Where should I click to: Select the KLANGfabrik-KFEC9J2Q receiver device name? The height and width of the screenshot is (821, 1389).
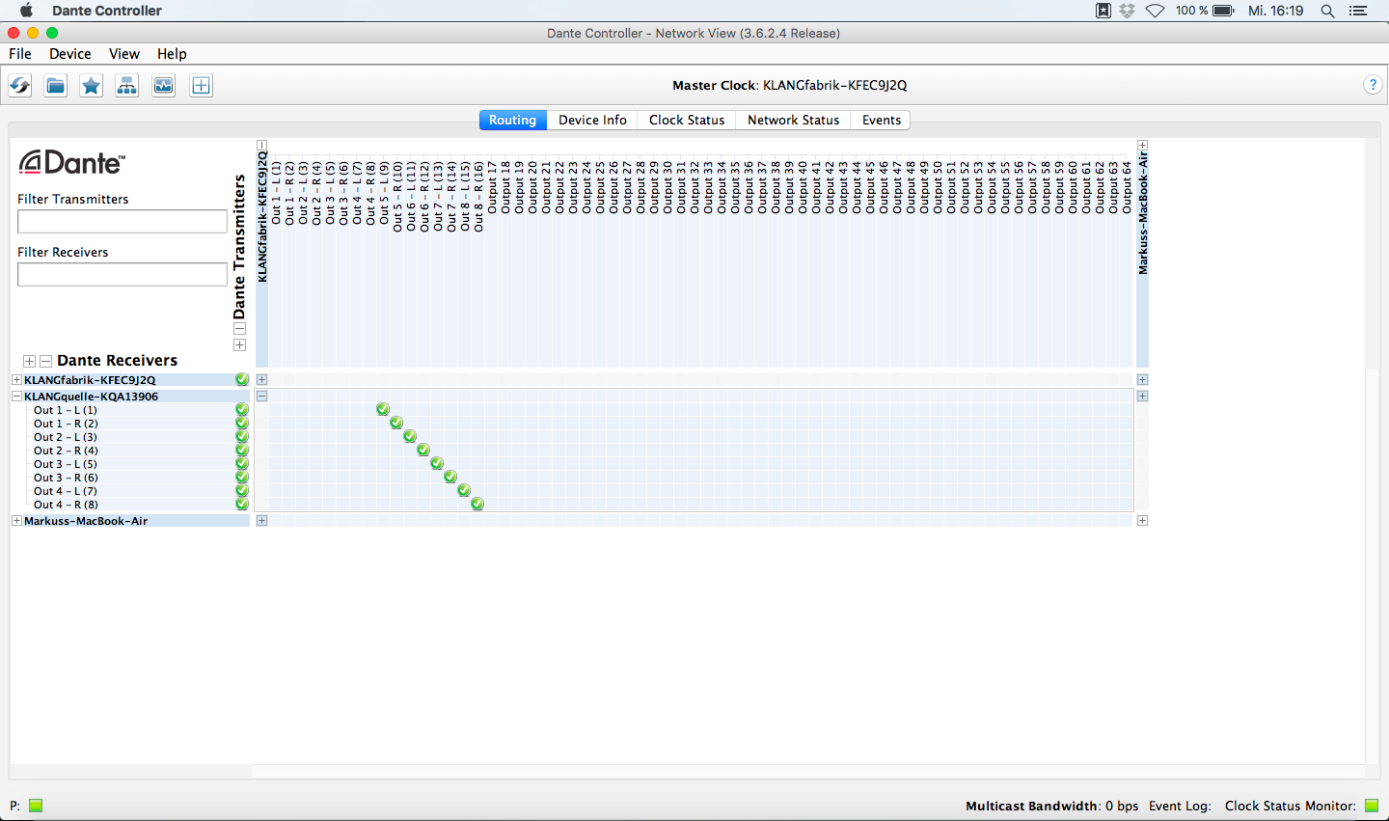tap(90, 380)
